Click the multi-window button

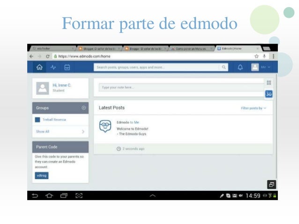[x=271, y=184]
